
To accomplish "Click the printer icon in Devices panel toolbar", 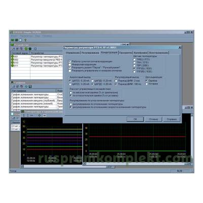I will pos(35,49).
